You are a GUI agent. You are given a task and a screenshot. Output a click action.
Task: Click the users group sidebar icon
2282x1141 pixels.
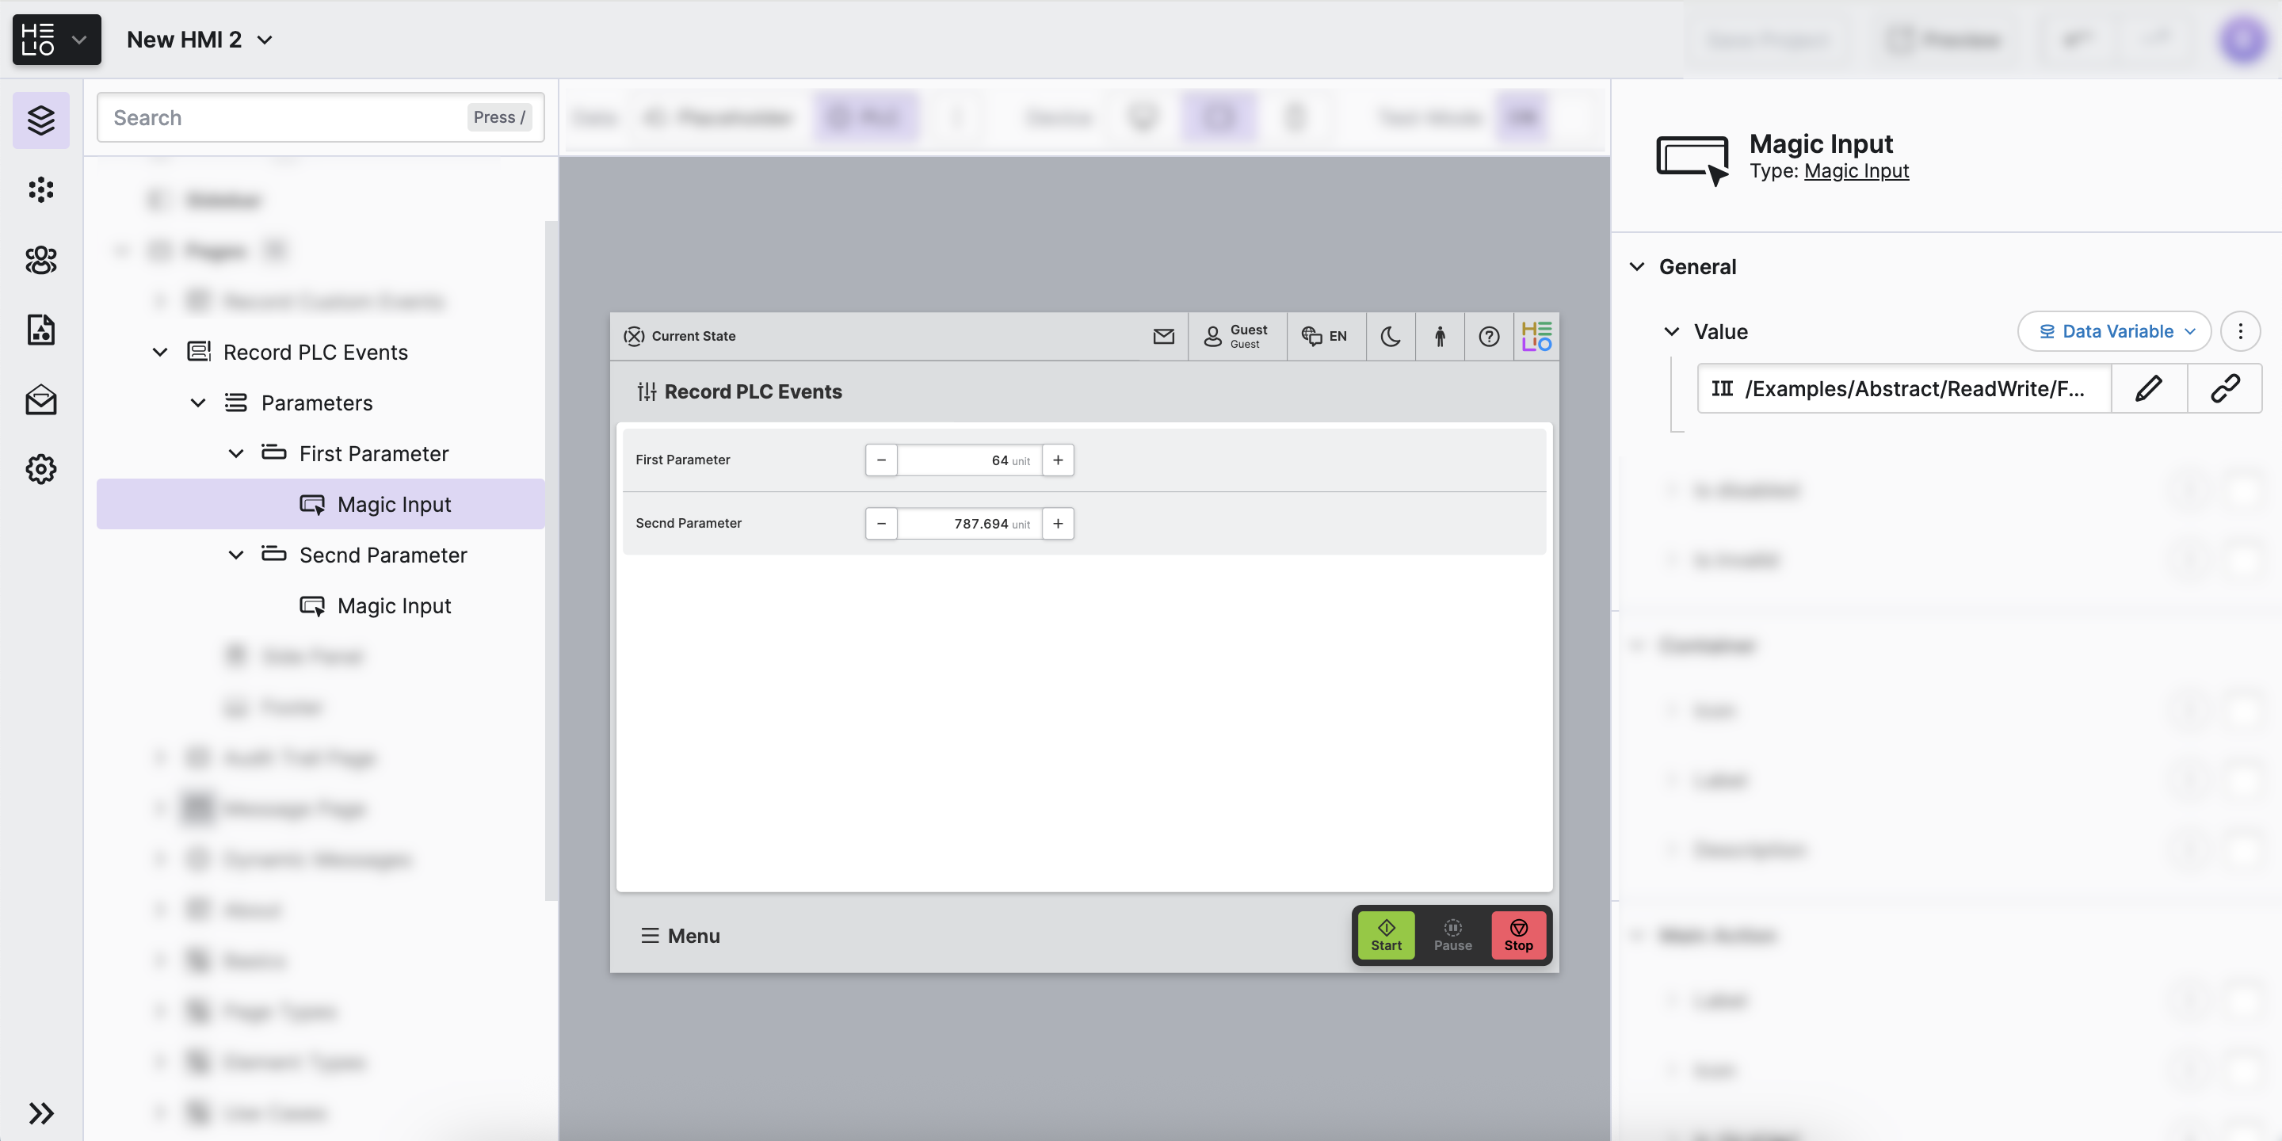click(40, 260)
